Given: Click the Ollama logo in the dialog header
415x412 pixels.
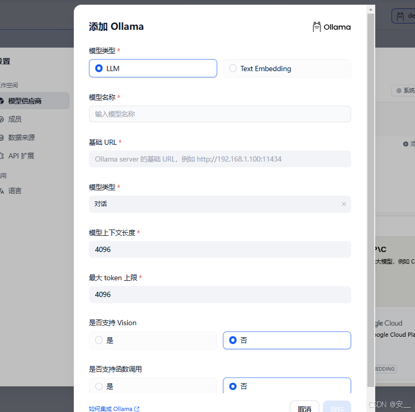Looking at the screenshot, I should [331, 27].
